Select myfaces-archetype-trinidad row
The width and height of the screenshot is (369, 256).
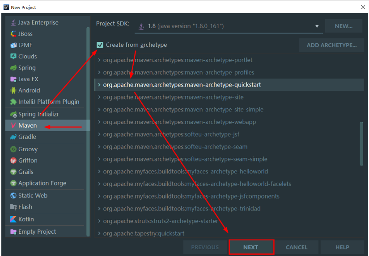229,209
